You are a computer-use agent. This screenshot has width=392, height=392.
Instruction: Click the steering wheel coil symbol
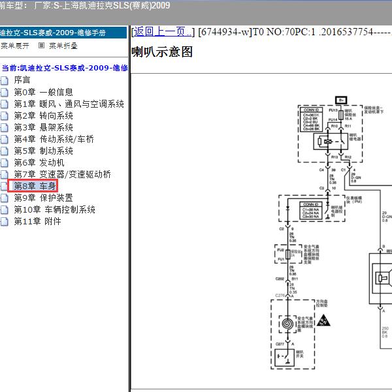[x=287, y=324]
